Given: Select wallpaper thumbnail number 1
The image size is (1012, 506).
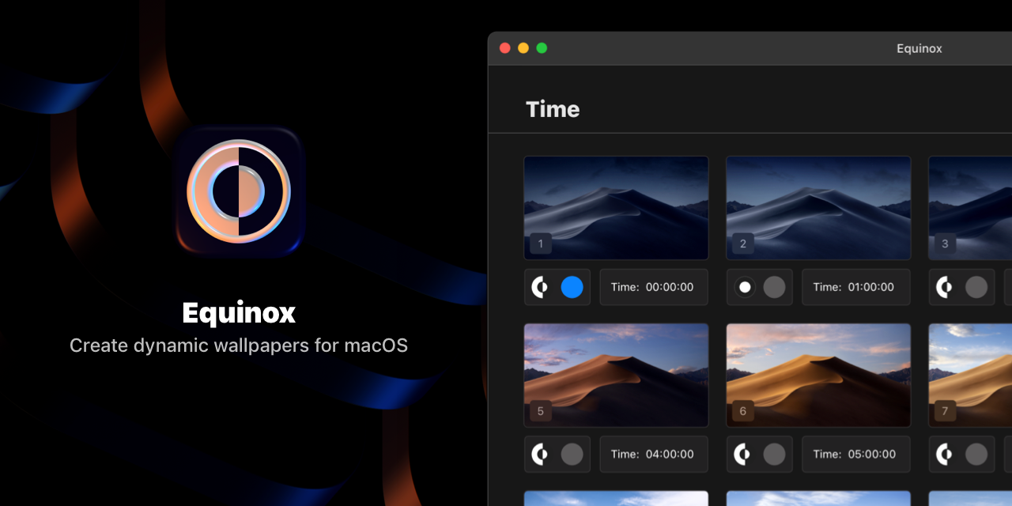Looking at the screenshot, I should click(x=616, y=208).
